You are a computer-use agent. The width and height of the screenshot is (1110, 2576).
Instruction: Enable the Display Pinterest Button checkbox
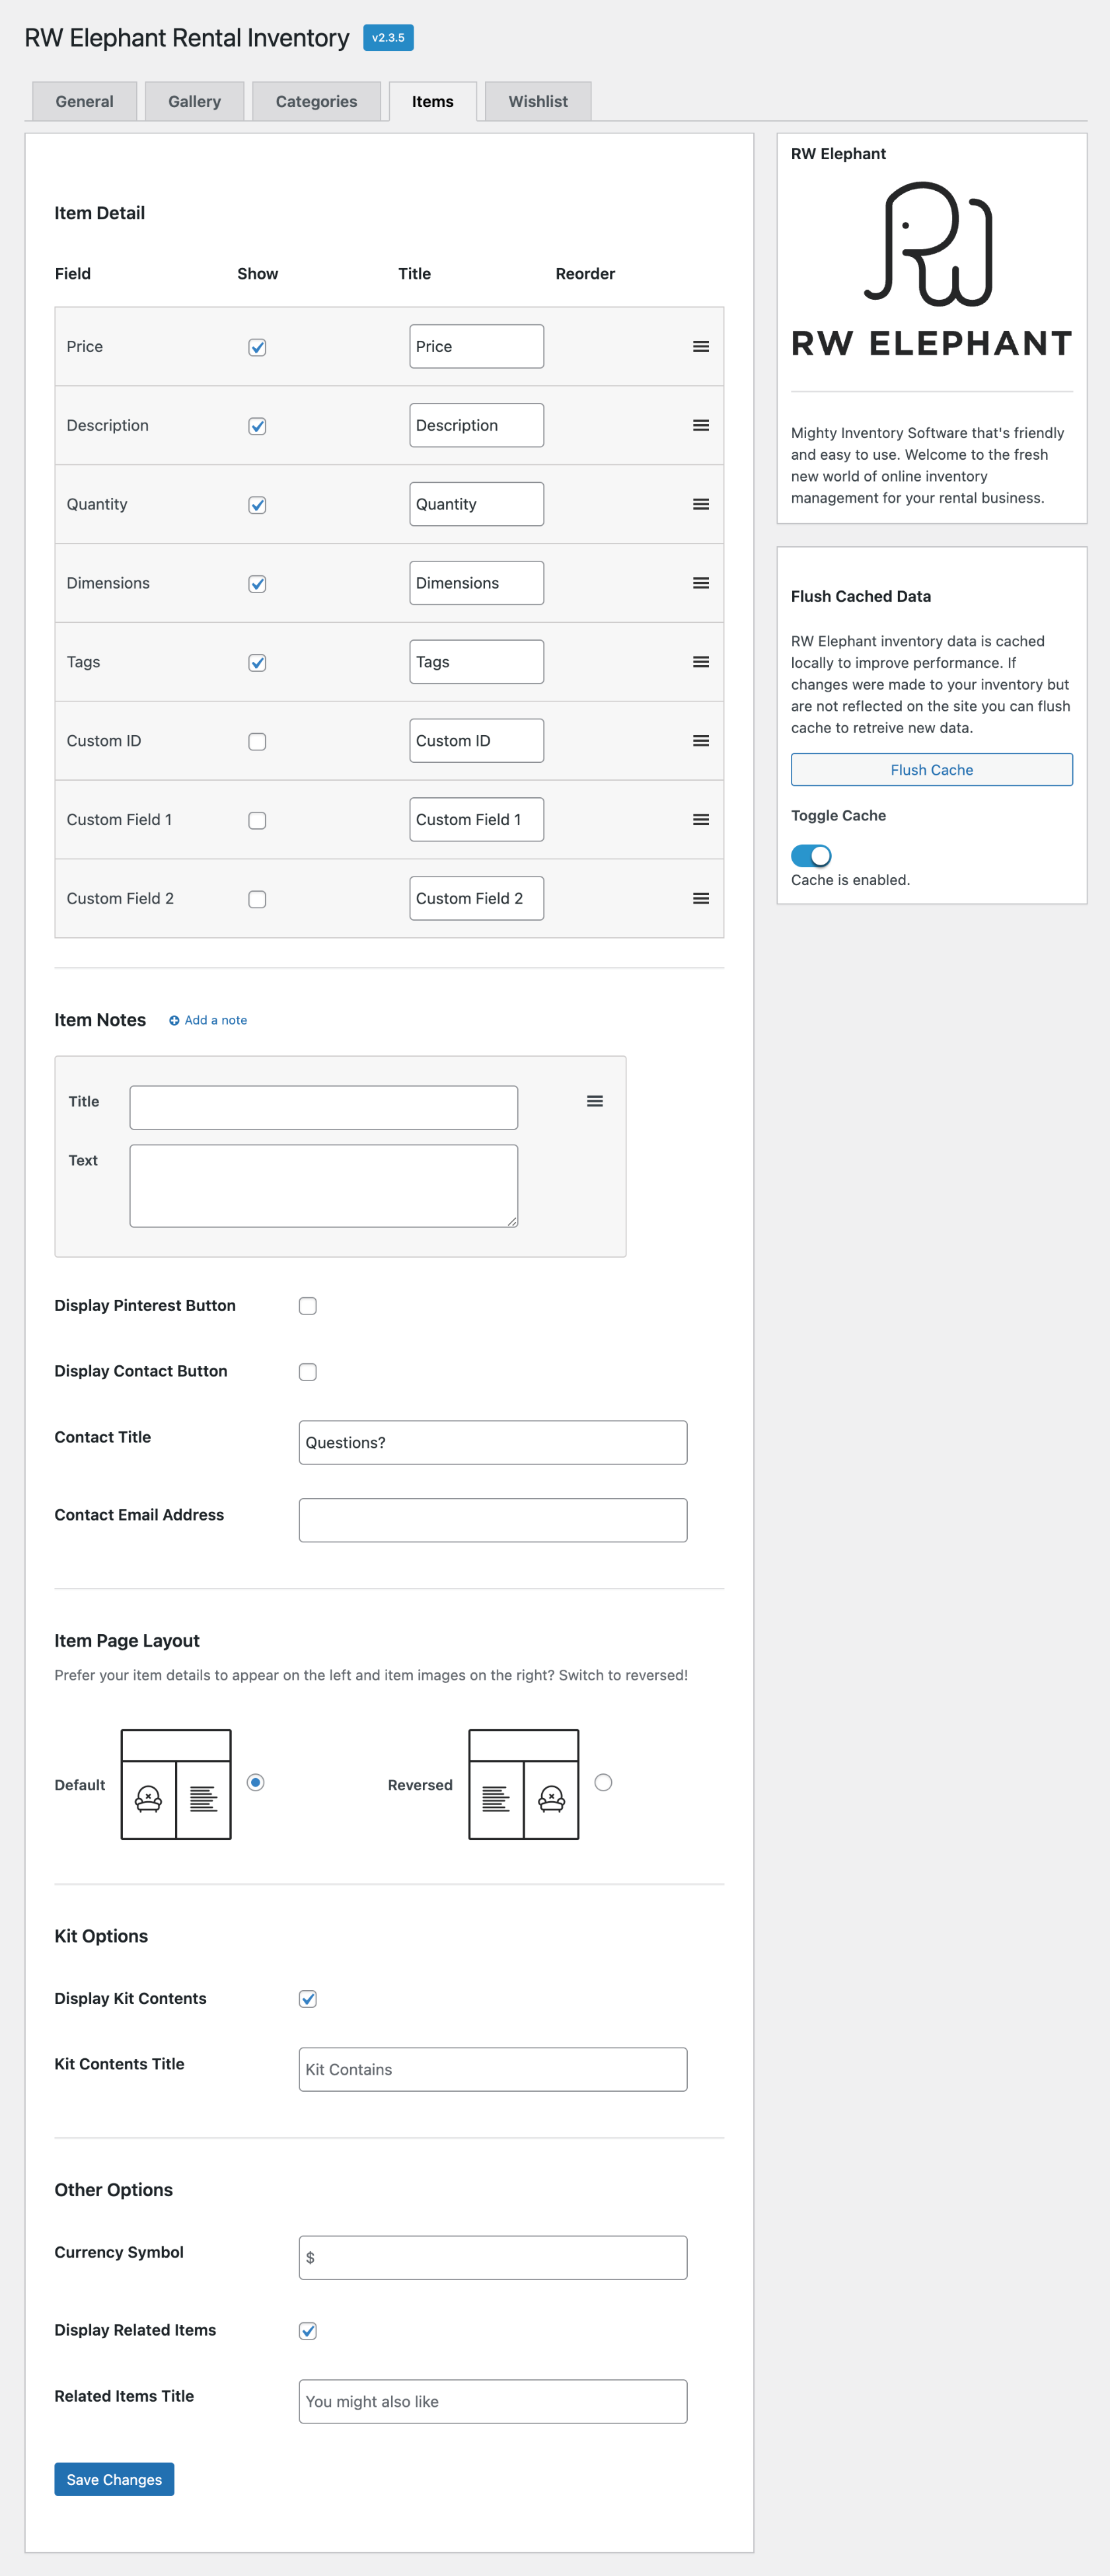(x=308, y=1306)
